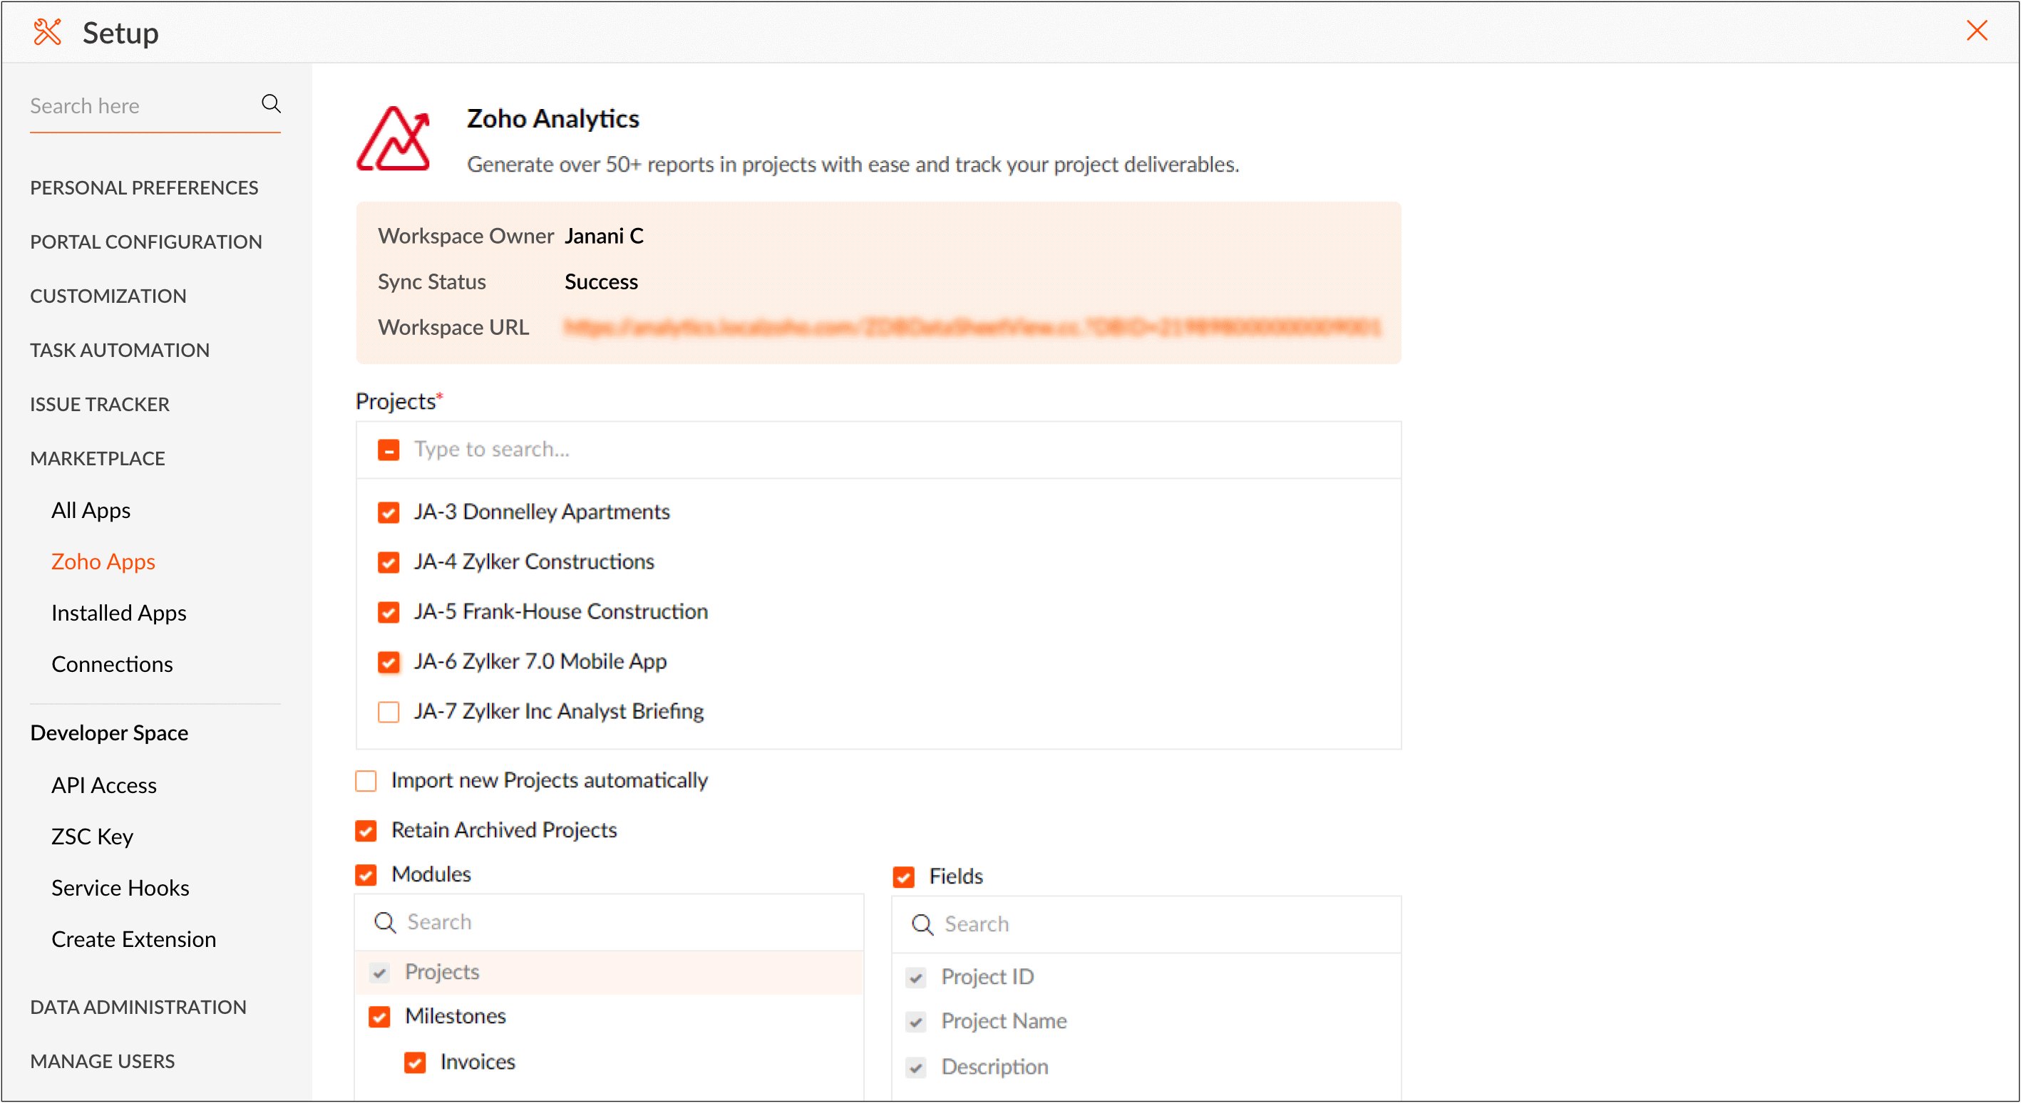Click the Fields search magnifier icon
Screen dimensions: 2021x1103
(x=922, y=924)
